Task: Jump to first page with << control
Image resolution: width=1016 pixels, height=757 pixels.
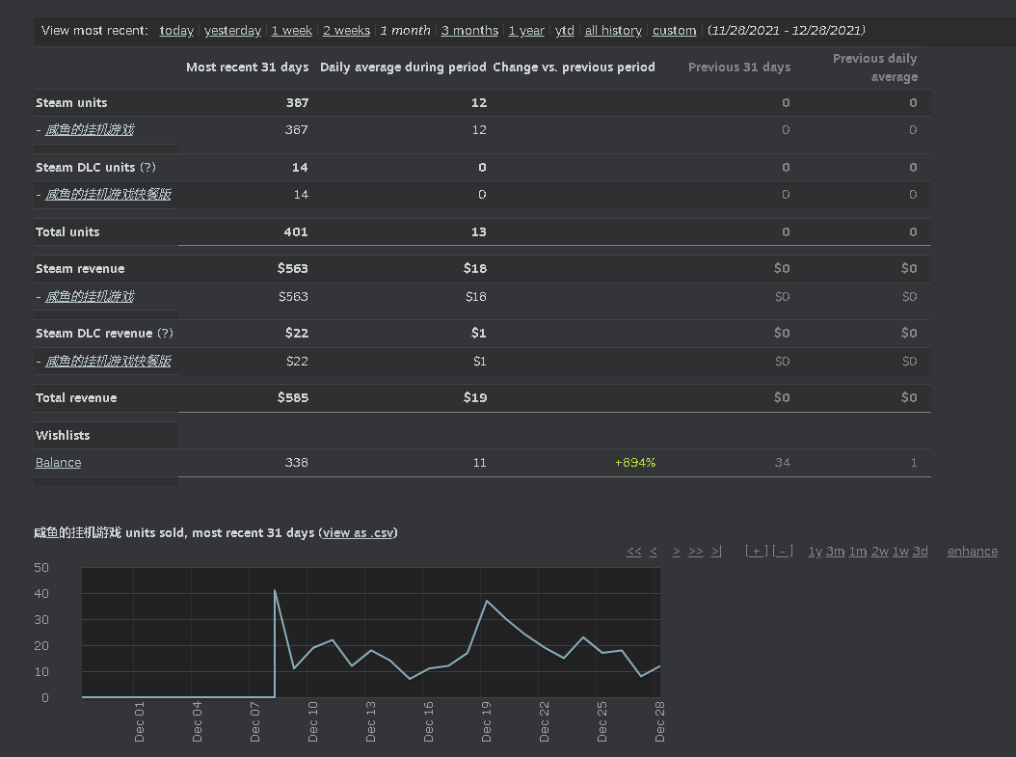Action: [x=633, y=552]
